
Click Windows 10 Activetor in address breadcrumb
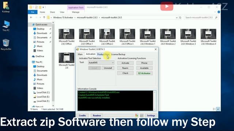[x=63, y=17]
